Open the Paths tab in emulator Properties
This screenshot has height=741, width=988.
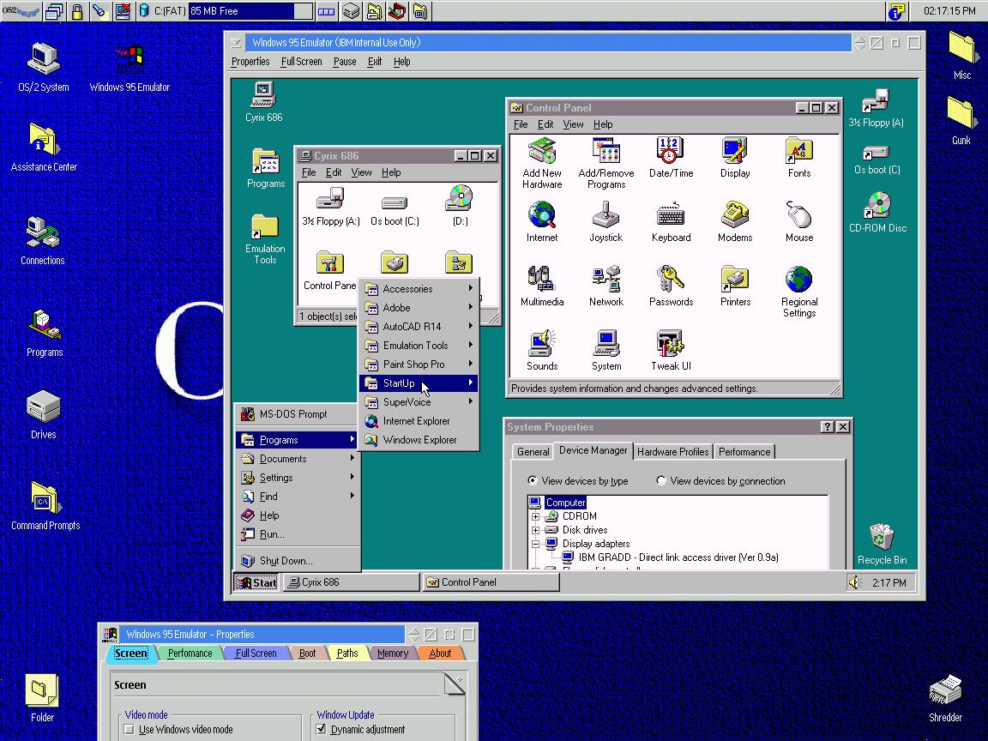coord(346,654)
